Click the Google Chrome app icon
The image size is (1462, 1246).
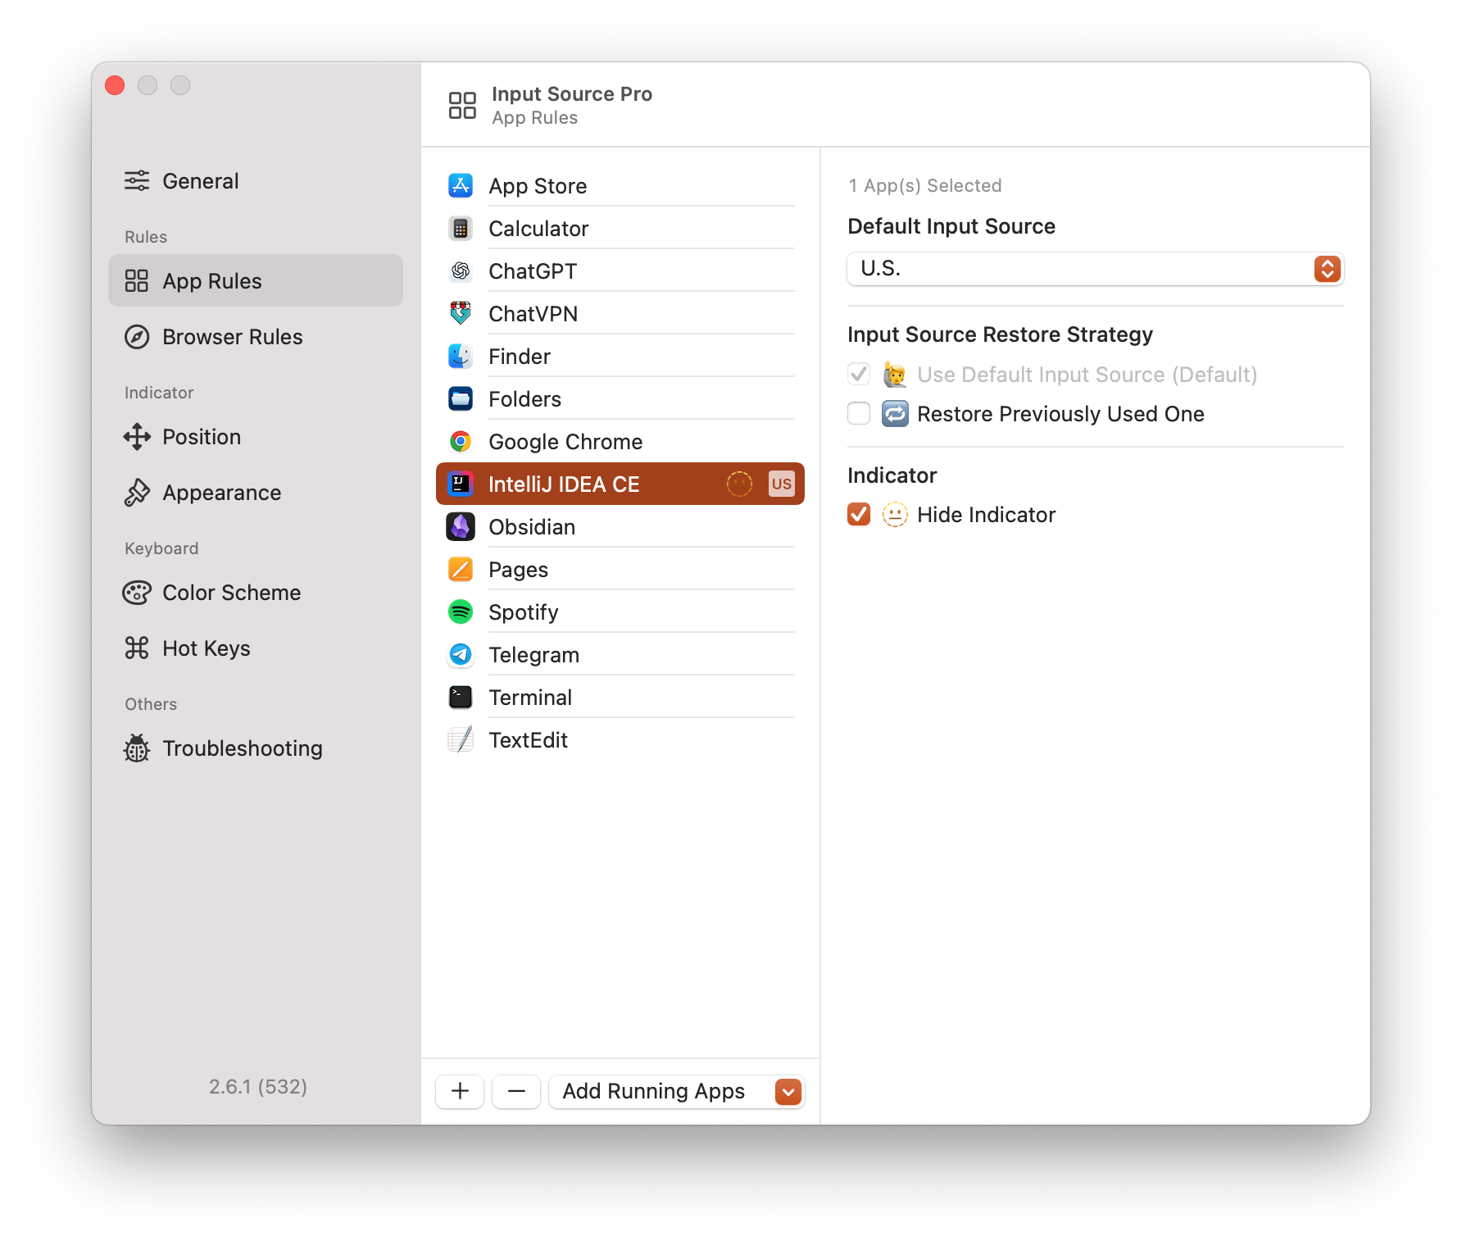pos(461,442)
